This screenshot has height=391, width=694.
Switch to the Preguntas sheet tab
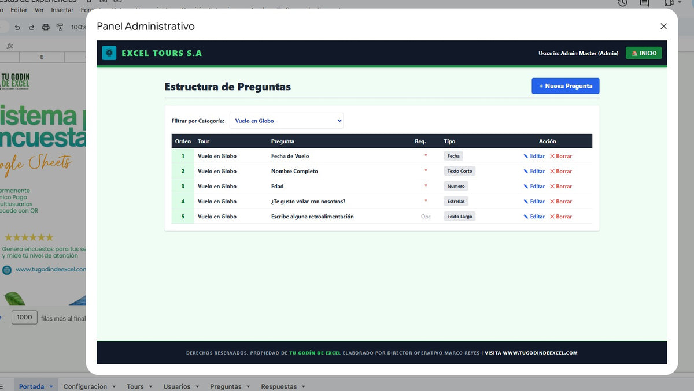[x=226, y=386]
